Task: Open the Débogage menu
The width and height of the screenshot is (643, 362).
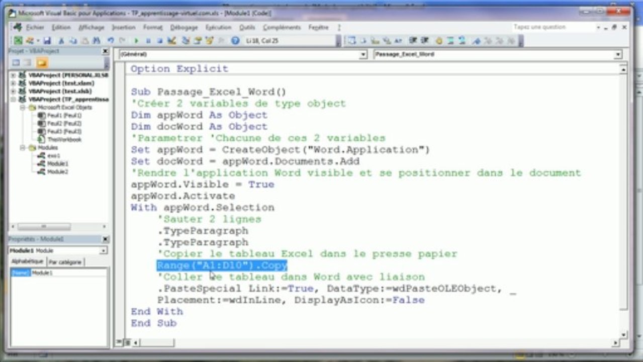Action: [184, 28]
